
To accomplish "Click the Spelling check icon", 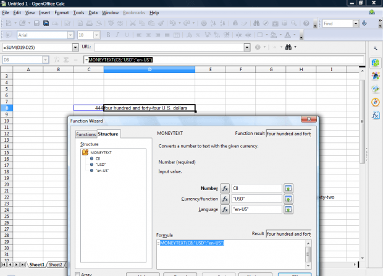I will [x=111, y=24].
